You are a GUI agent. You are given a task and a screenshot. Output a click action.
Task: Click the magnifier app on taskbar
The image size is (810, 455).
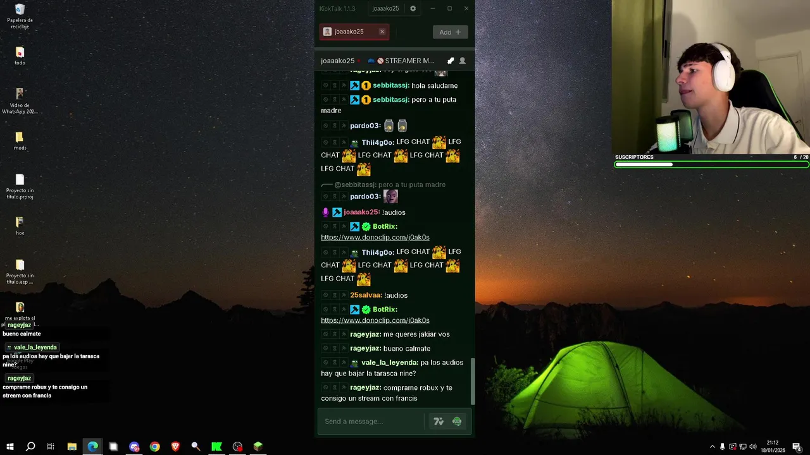coord(196,446)
